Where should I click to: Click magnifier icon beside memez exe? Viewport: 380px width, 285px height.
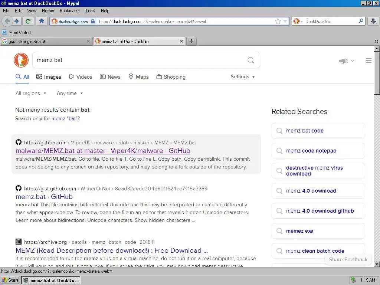tap(279, 231)
